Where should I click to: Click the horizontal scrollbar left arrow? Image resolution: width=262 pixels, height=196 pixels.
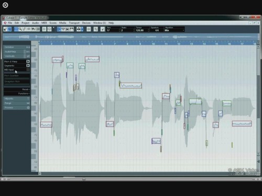(40, 174)
